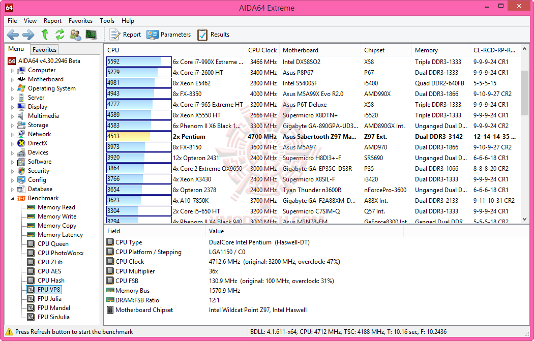Select the Server tree item

36,98
